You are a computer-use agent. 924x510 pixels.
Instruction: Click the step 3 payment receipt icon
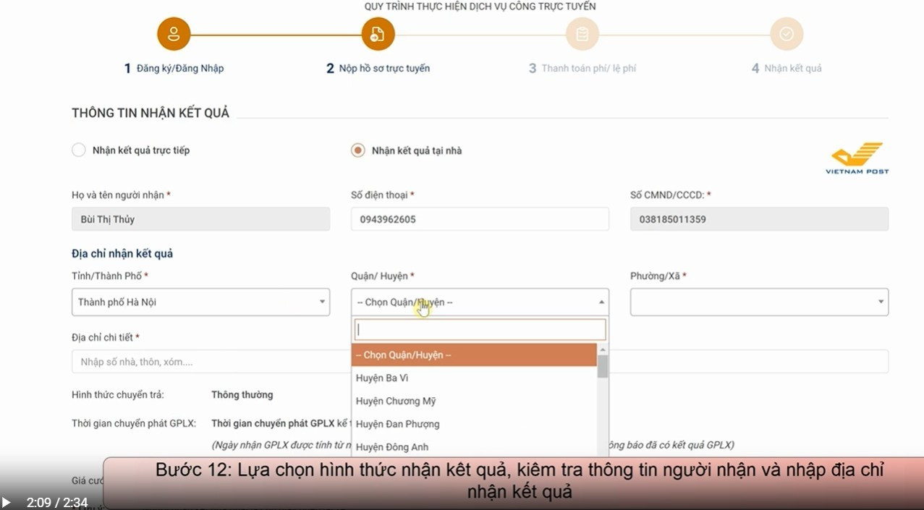click(x=582, y=33)
